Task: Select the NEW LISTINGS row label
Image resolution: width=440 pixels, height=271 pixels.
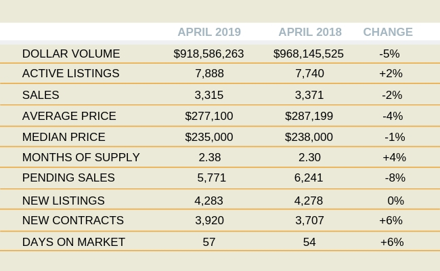Action: pyautogui.click(x=63, y=201)
